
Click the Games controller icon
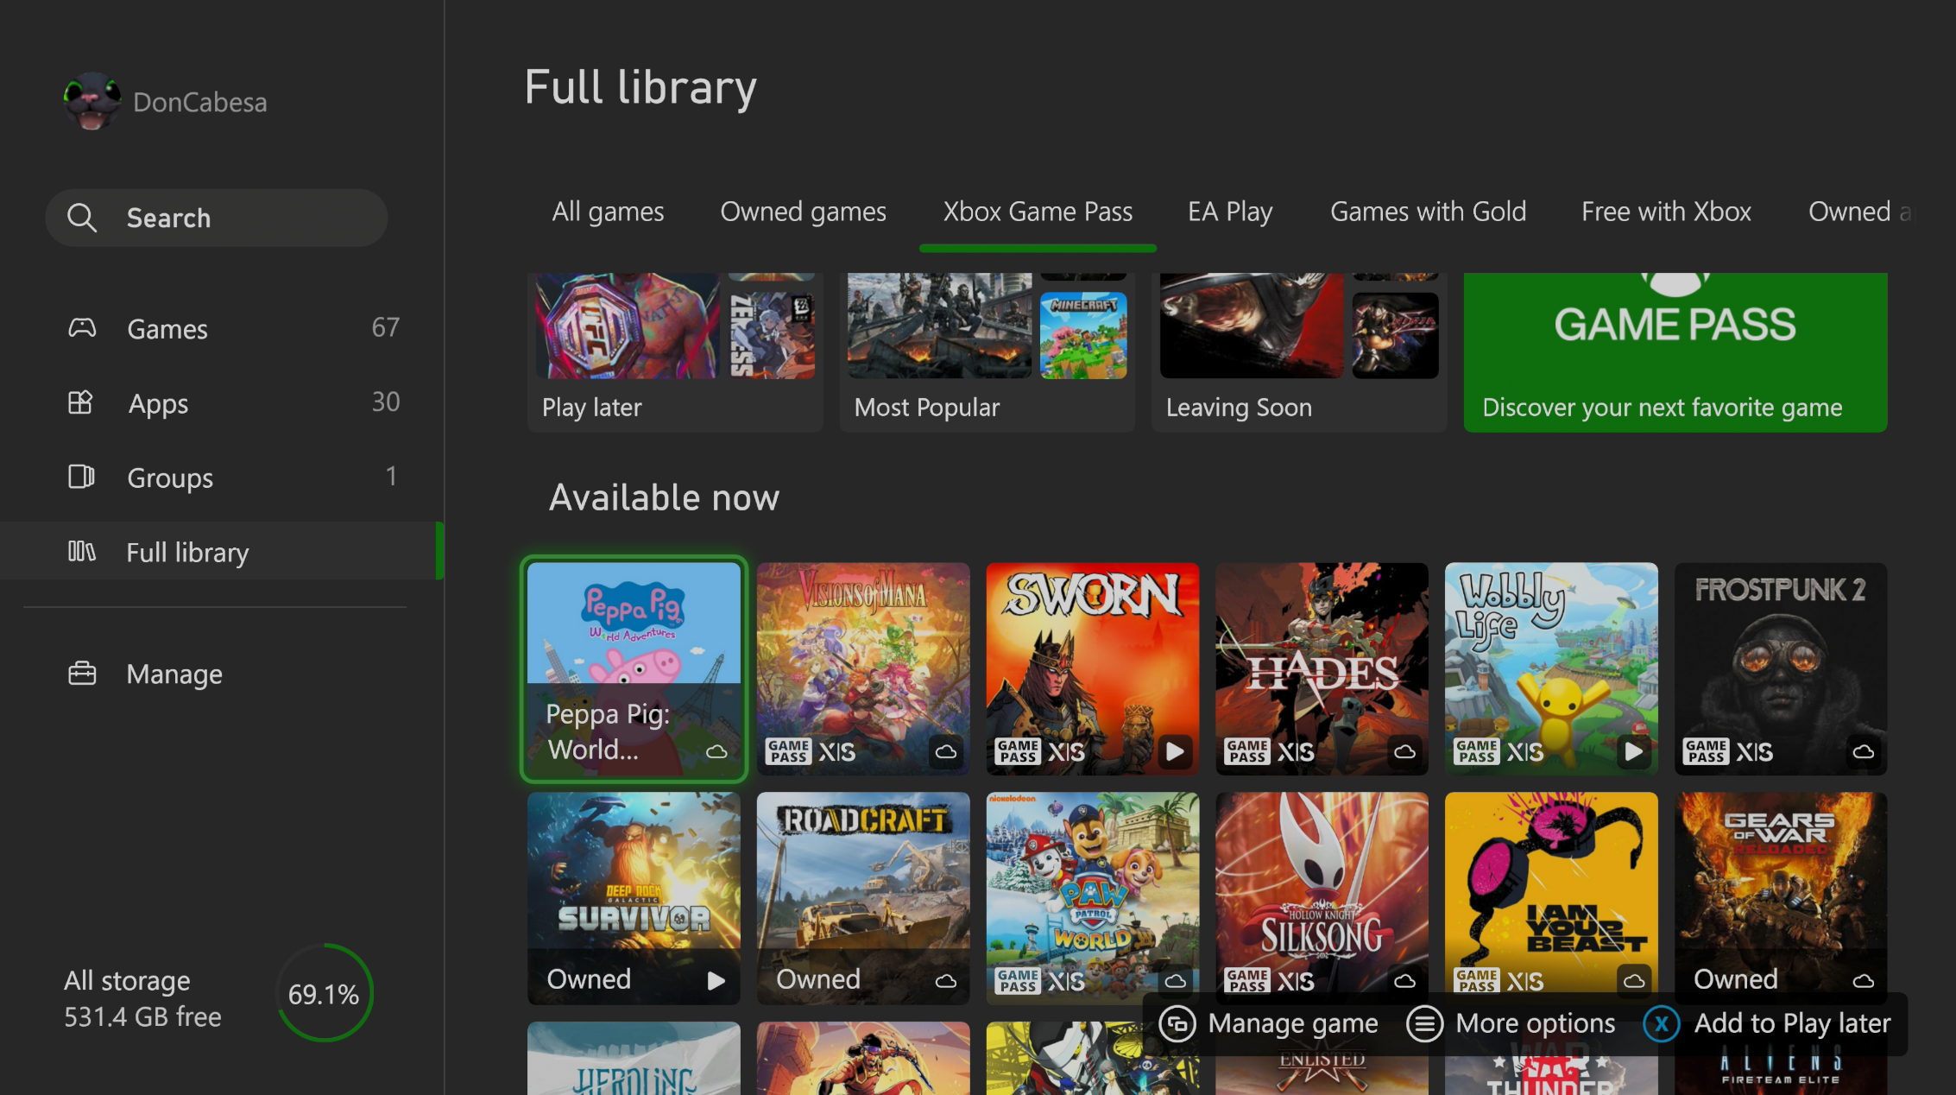click(x=82, y=328)
